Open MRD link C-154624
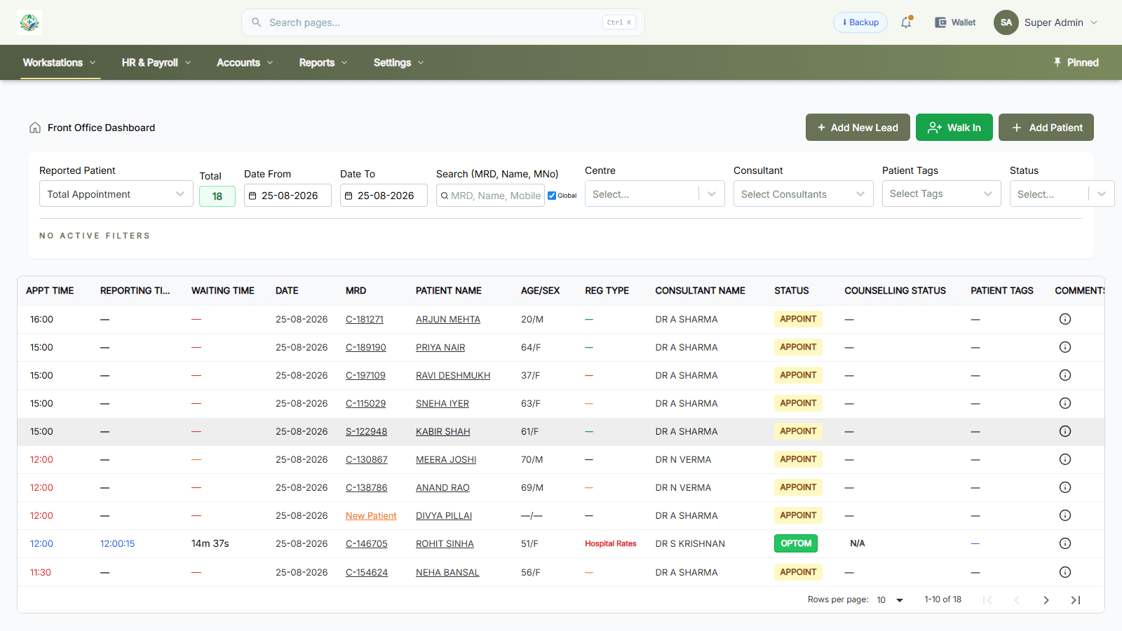The height and width of the screenshot is (631, 1122). [367, 572]
